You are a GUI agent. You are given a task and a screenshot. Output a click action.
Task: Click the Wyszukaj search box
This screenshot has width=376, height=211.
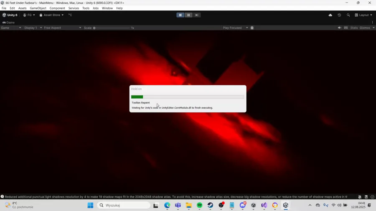coord(124,205)
